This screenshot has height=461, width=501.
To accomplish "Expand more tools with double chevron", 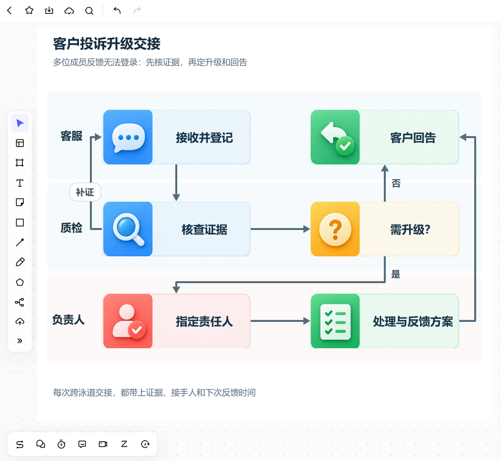I will coord(20,340).
